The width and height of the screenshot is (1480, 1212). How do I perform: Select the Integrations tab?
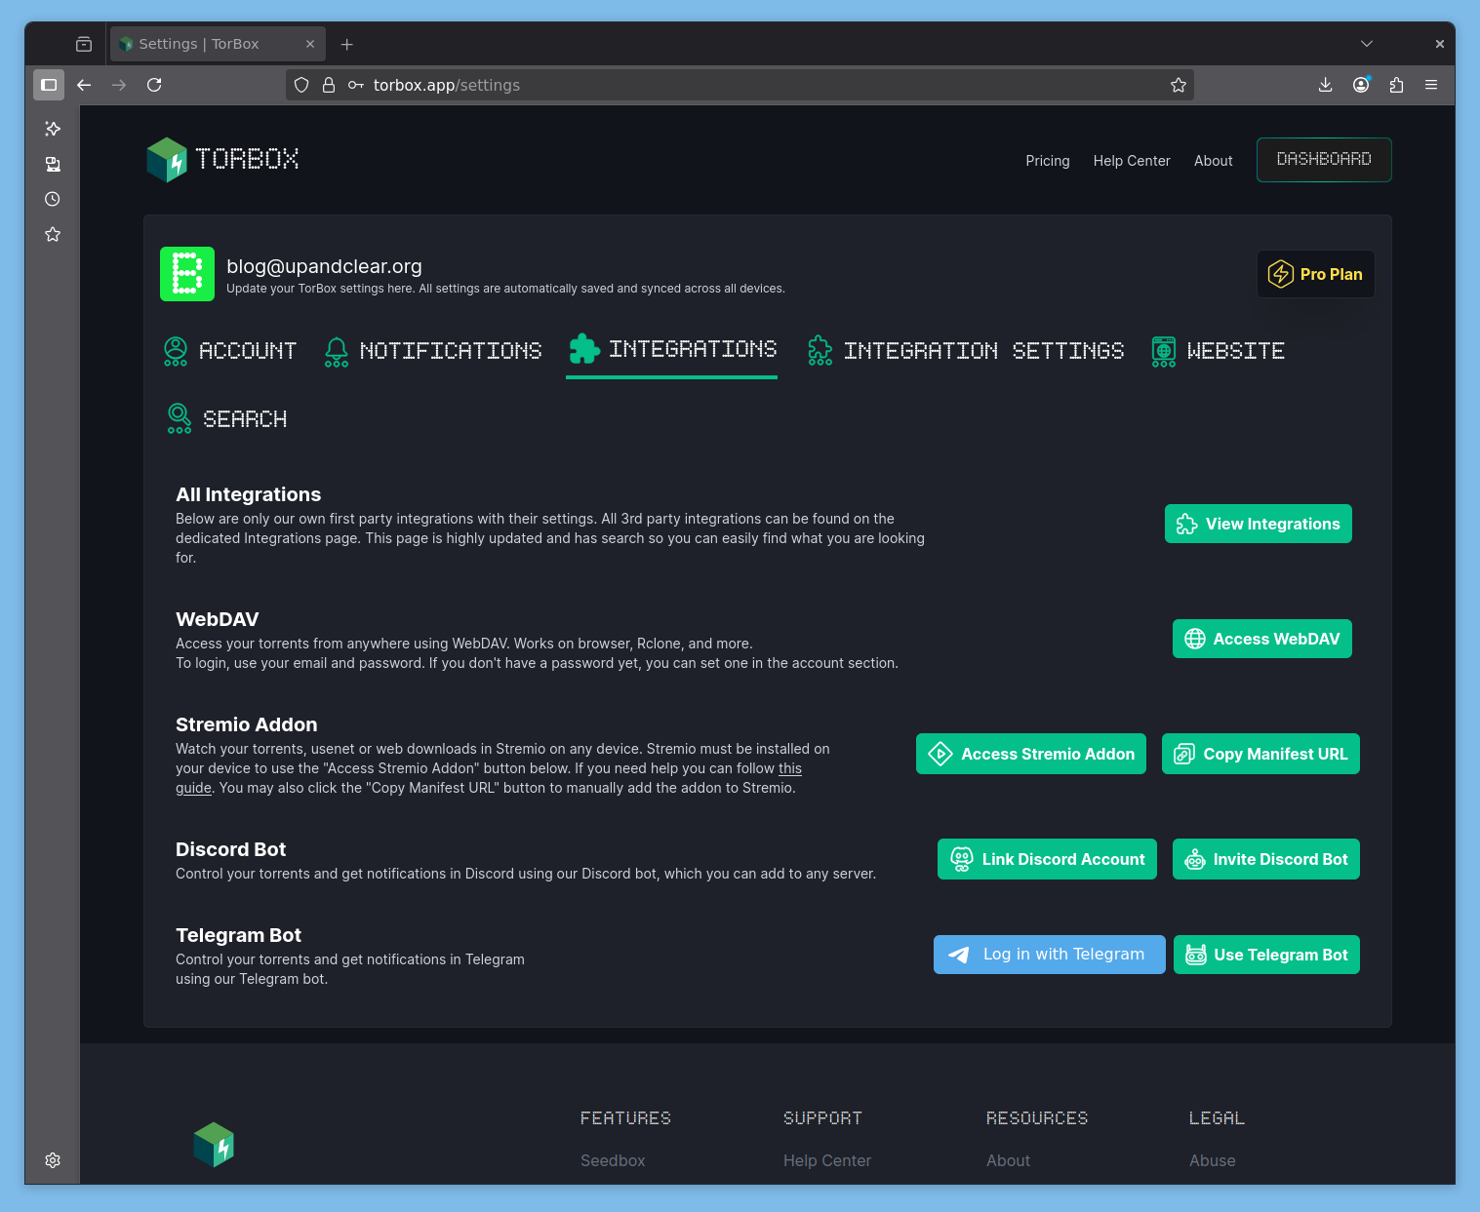672,349
